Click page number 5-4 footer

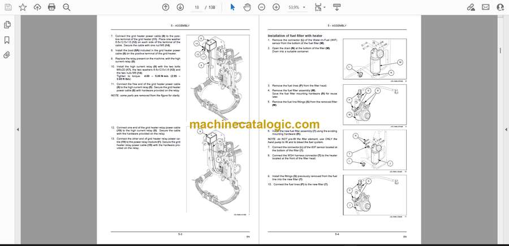pos(337,234)
